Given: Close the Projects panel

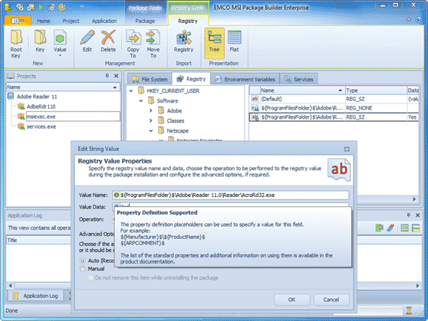Looking at the screenshot, I should pos(116,76).
